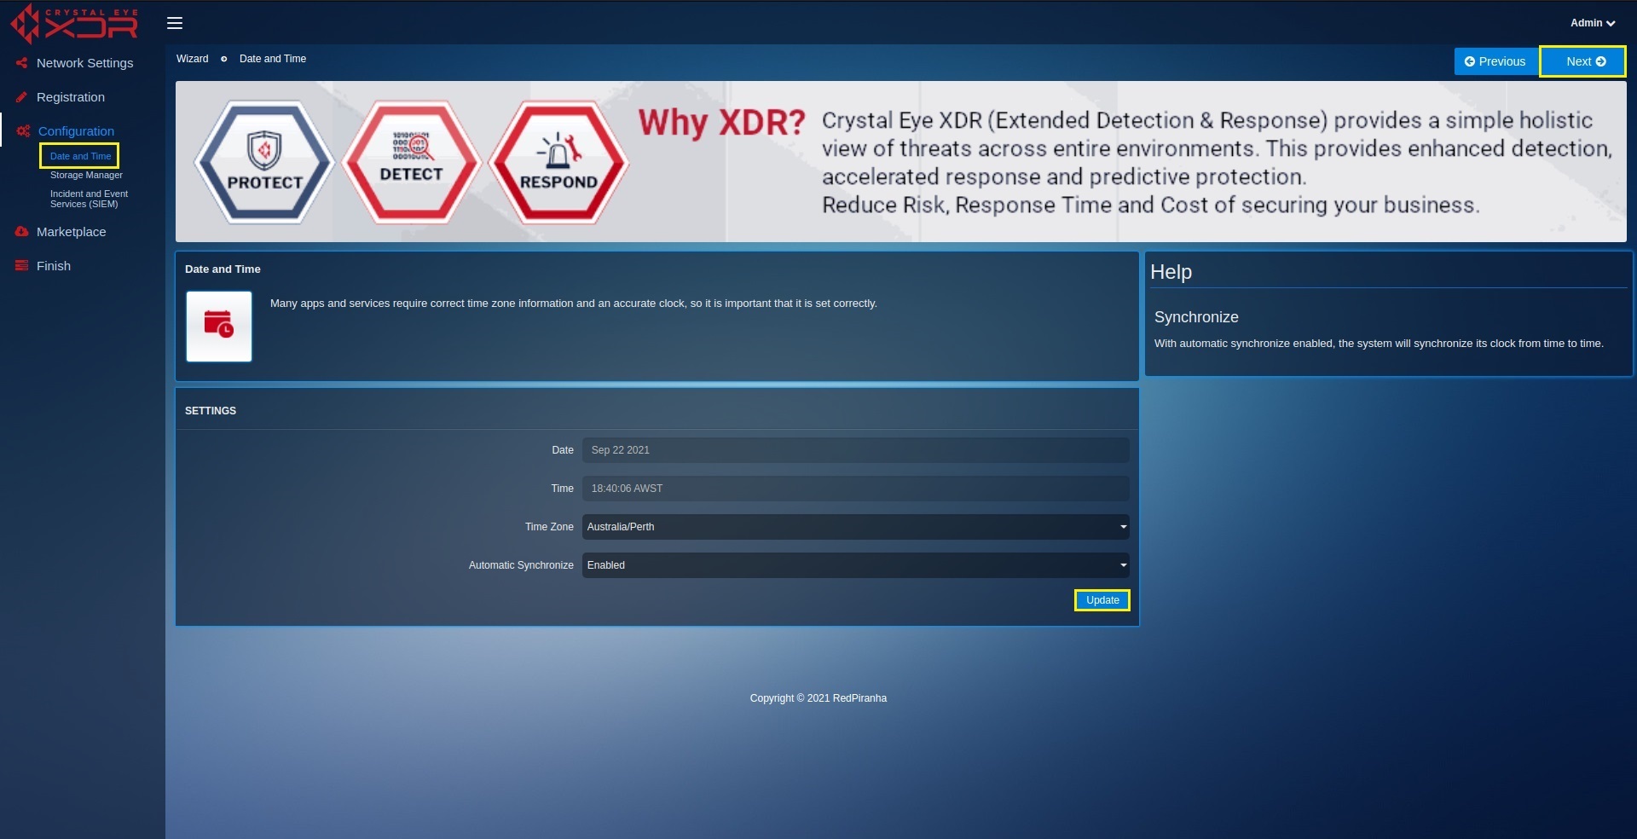Open Network Settings in sidebar
The height and width of the screenshot is (839, 1637).
pyautogui.click(x=84, y=63)
